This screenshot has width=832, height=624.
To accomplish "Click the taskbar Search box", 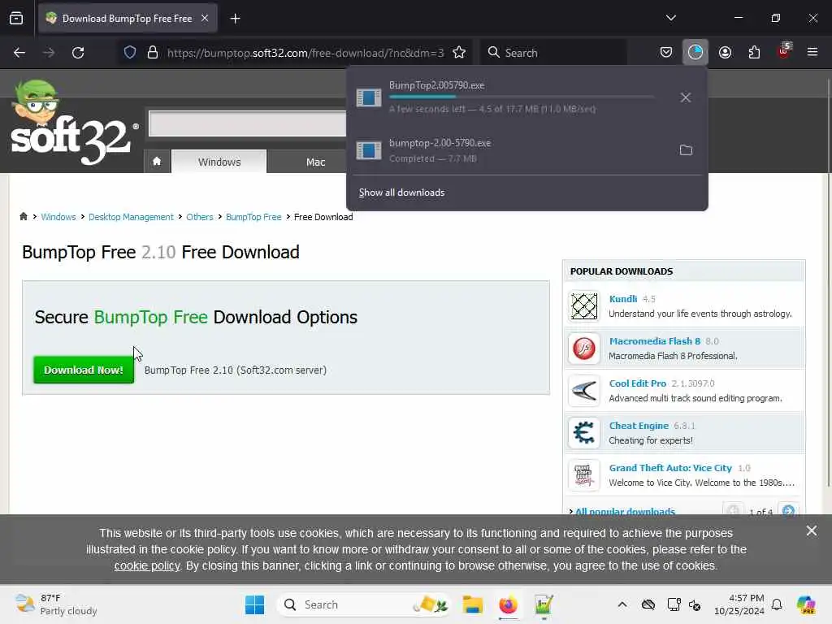I will click(364, 604).
